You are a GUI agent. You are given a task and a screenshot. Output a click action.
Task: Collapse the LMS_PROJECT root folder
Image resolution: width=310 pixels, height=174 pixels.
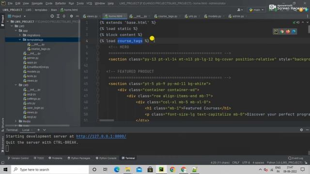tap(8, 21)
